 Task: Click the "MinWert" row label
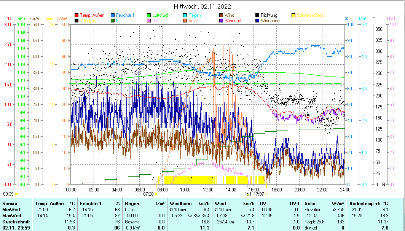[11, 210]
